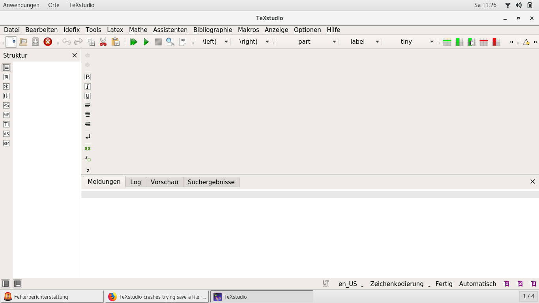Switch to the Vorschau tab
This screenshot has height=303, width=539.
165,182
